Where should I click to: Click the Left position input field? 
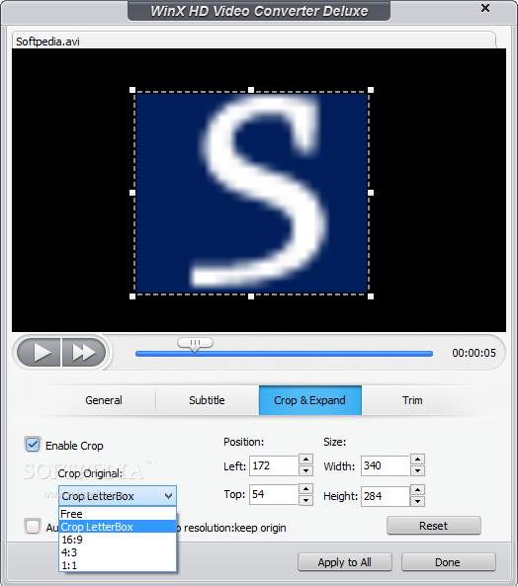274,465
